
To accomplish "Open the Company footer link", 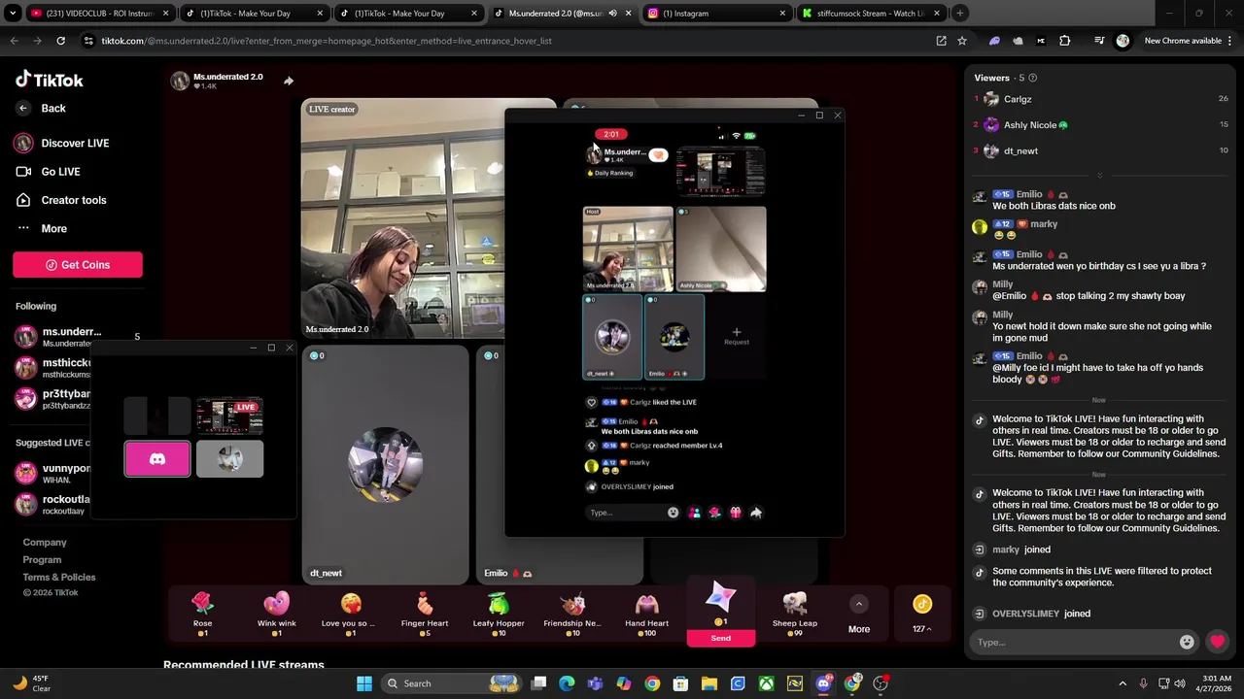I will pos(45,542).
